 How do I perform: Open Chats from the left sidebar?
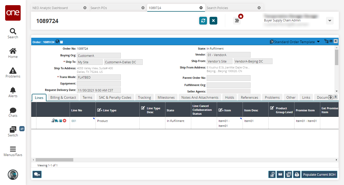(x=13, y=112)
